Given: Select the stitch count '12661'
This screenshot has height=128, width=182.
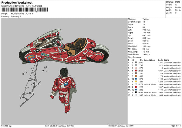Looking at the screenshot, I should point(140,71).
